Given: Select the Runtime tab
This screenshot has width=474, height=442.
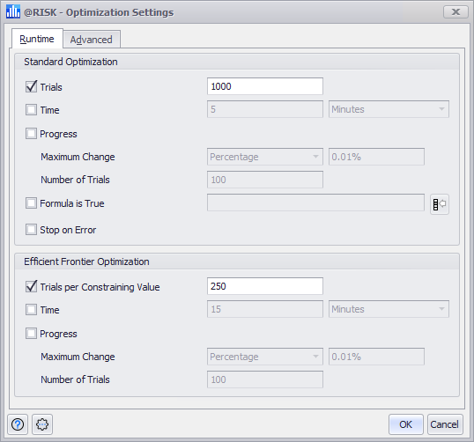Looking at the screenshot, I should click(37, 39).
